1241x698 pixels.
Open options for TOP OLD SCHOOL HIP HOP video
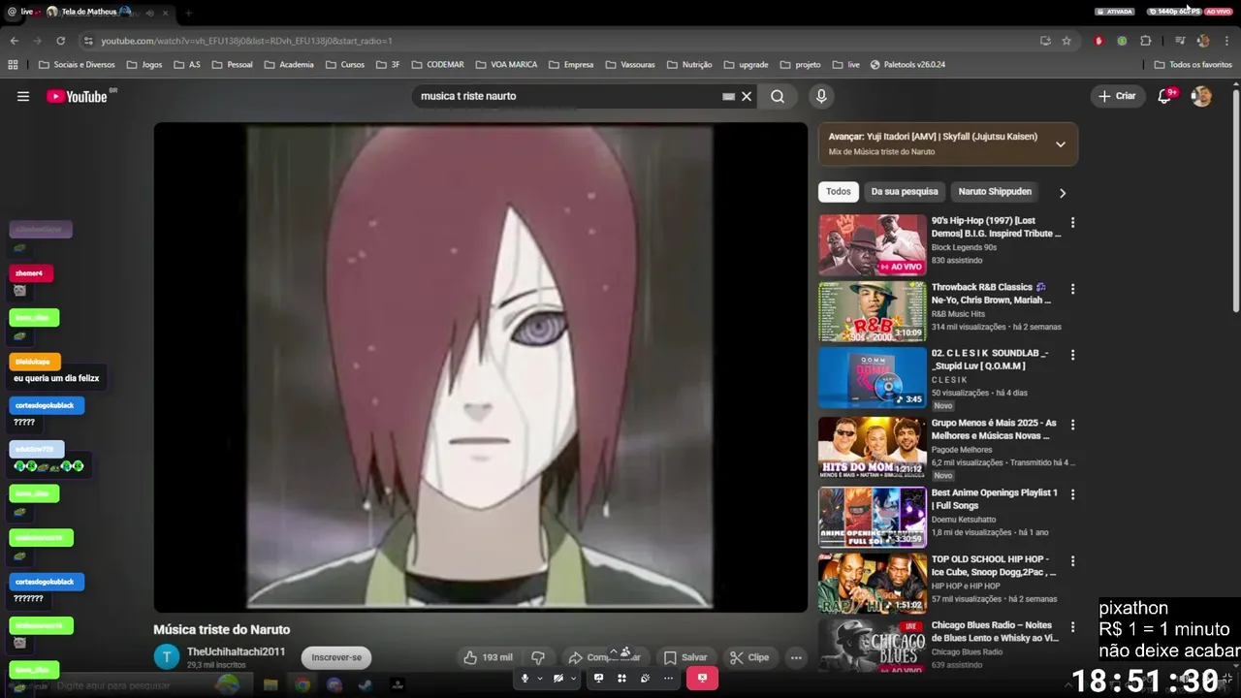pyautogui.click(x=1072, y=561)
